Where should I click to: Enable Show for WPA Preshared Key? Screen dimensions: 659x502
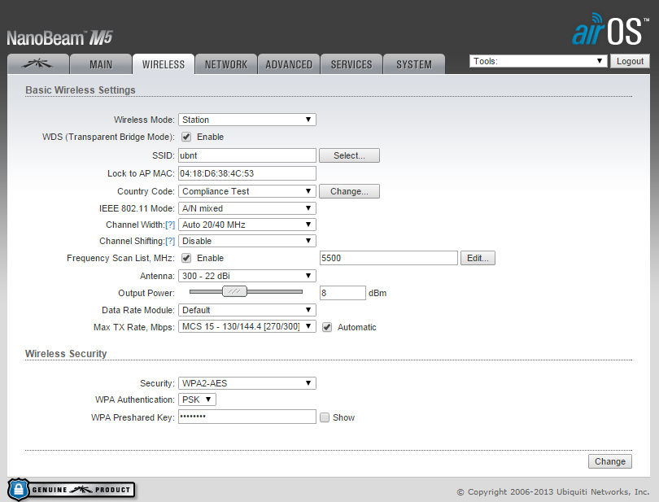click(x=325, y=417)
